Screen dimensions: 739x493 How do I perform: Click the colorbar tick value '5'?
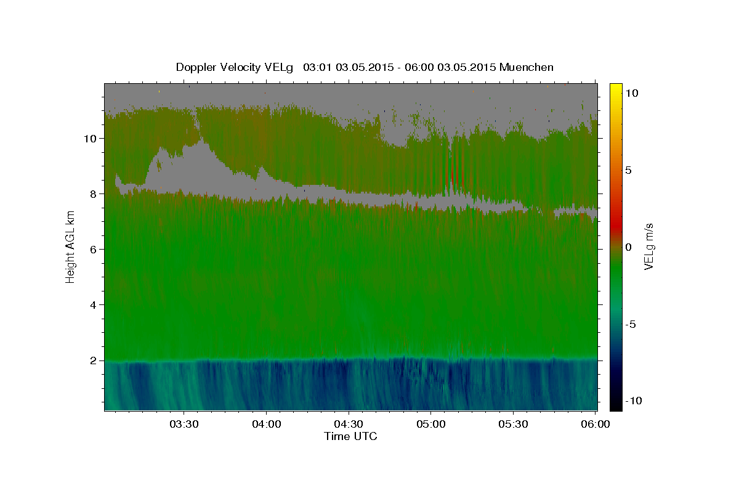tap(628, 170)
